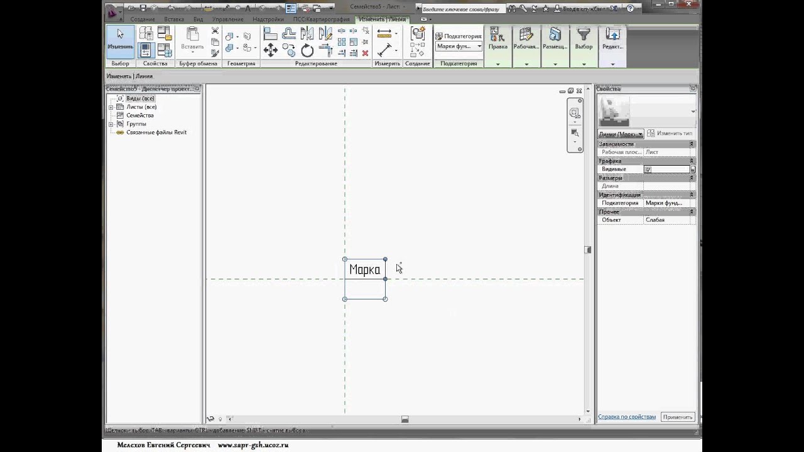This screenshot has width=804, height=452.
Task: Click the aligned dimension diagonal icon
Action: pyautogui.click(x=384, y=50)
